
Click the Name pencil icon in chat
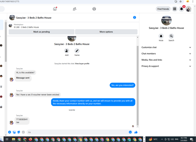[77, 51]
